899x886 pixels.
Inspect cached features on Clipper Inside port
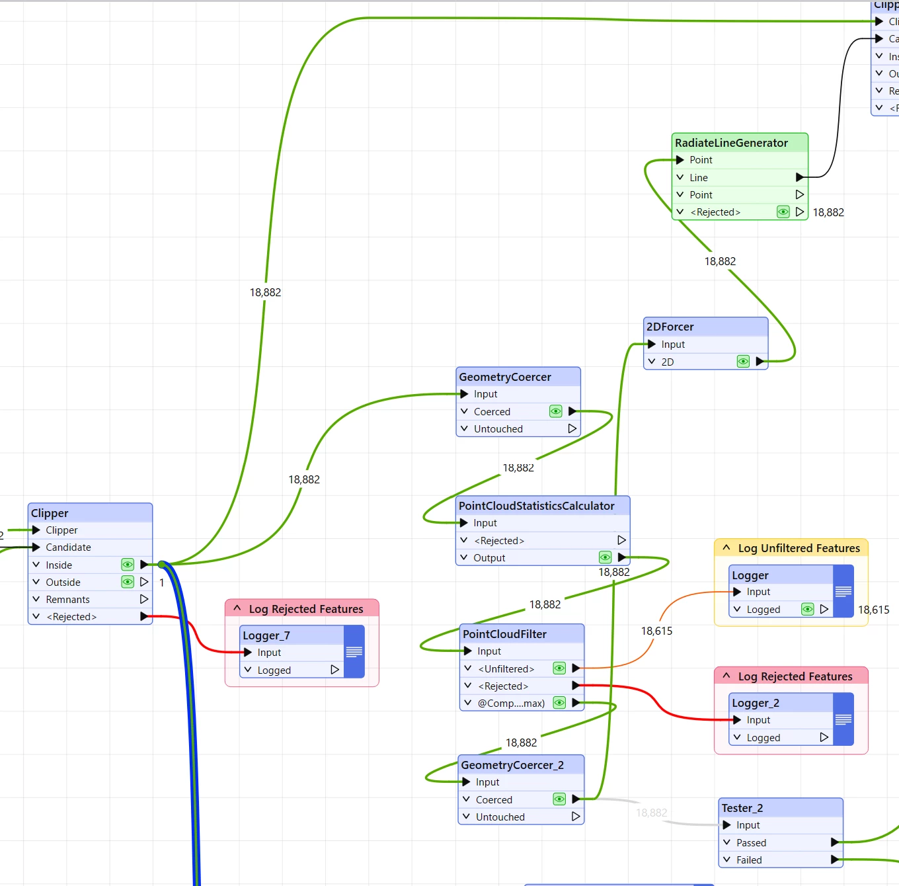coord(128,565)
